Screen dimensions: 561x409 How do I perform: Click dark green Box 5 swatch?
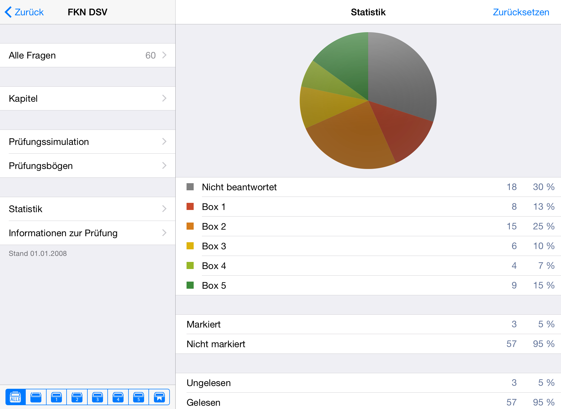coord(190,285)
